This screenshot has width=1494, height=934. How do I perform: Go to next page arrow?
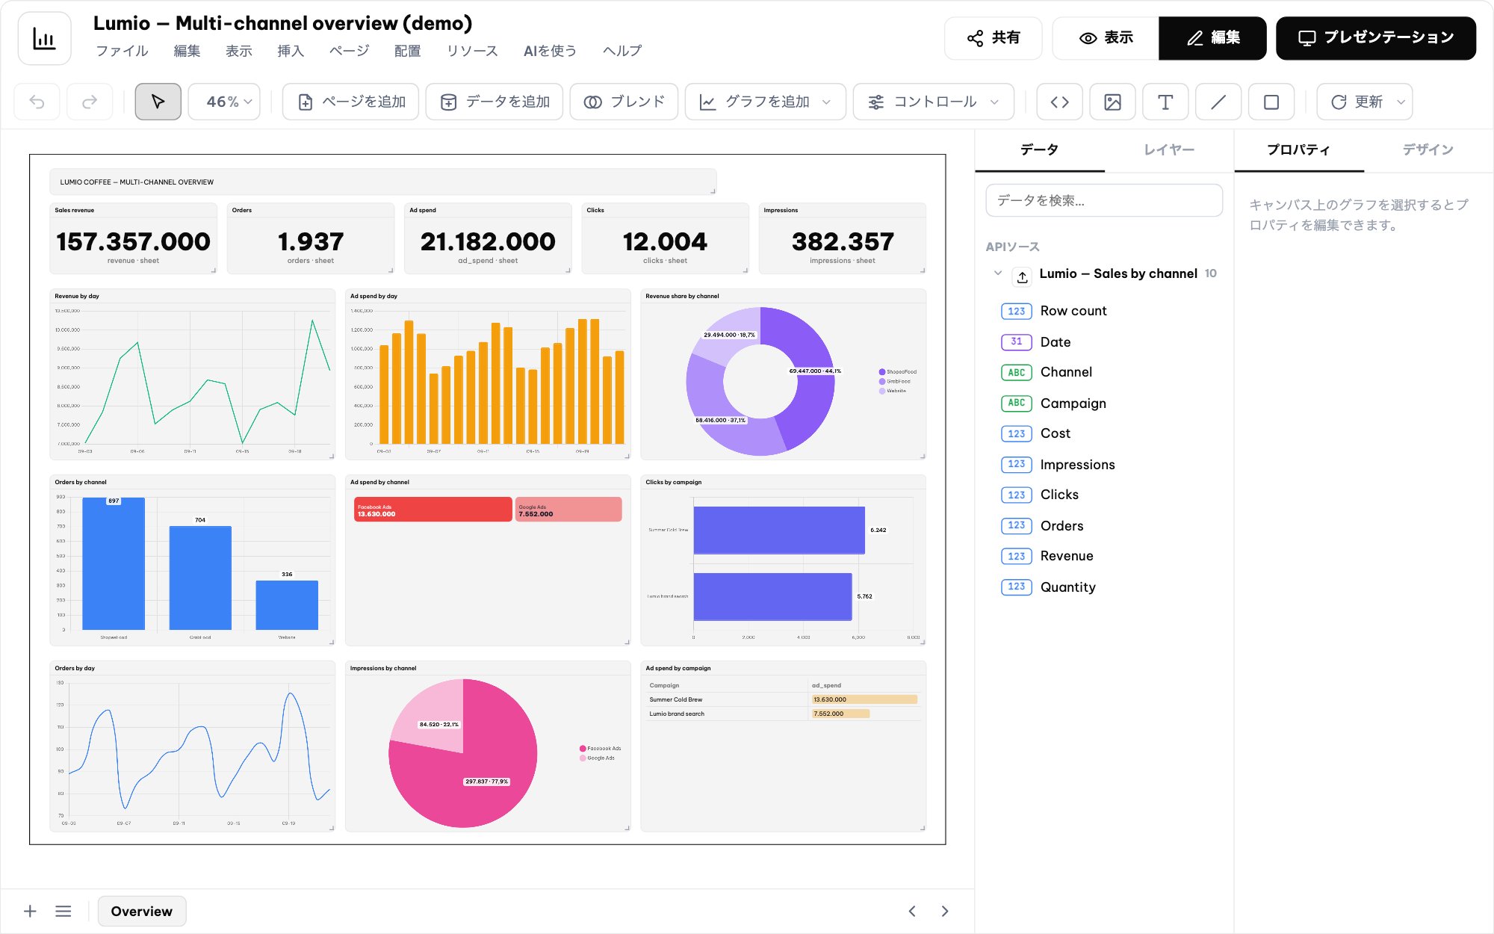tap(945, 911)
